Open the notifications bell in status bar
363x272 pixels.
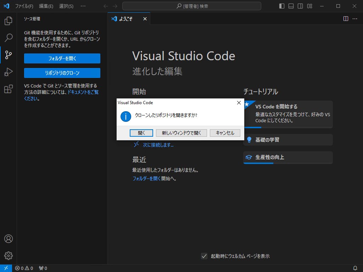(x=355, y=268)
